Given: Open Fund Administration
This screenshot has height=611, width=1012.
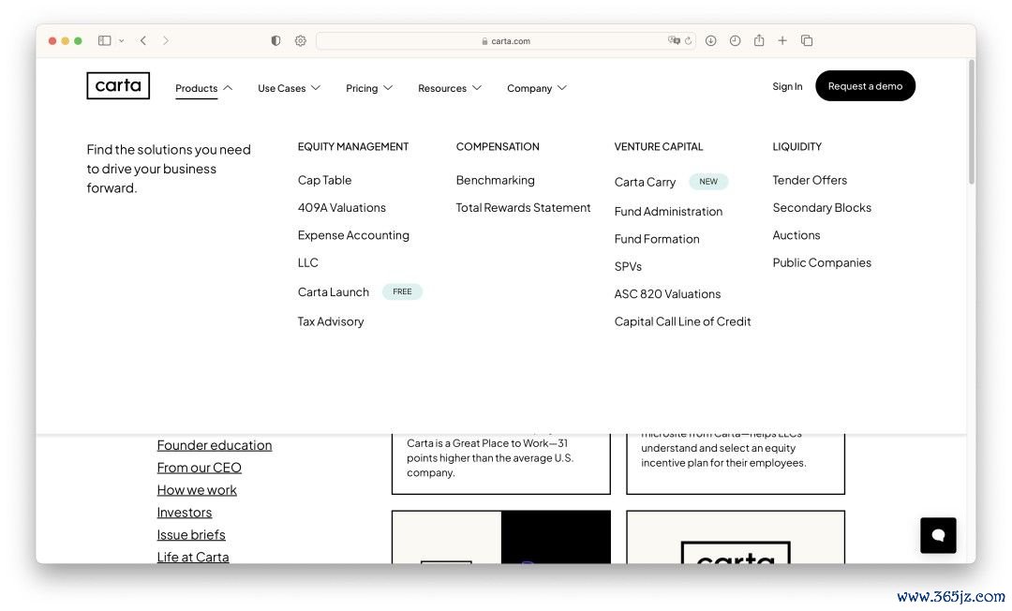Looking at the screenshot, I should 668,212.
